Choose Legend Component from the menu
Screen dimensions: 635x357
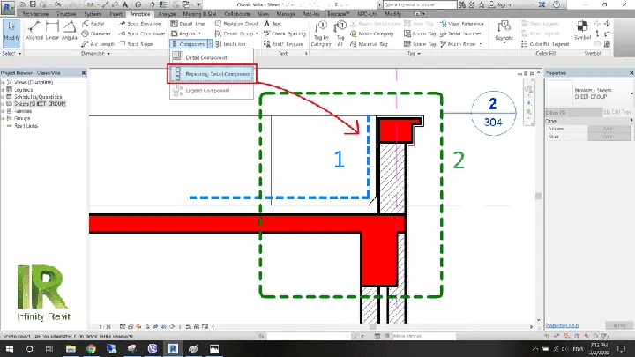[x=212, y=90]
